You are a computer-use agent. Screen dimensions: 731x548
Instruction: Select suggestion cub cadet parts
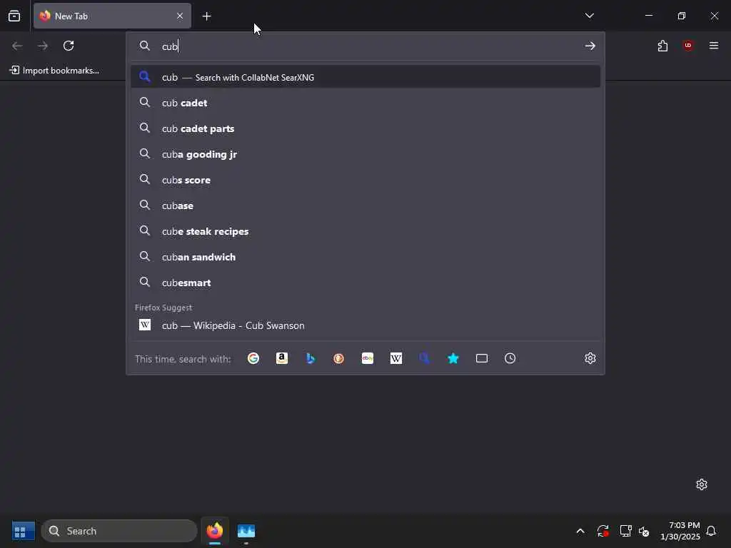coord(365,128)
